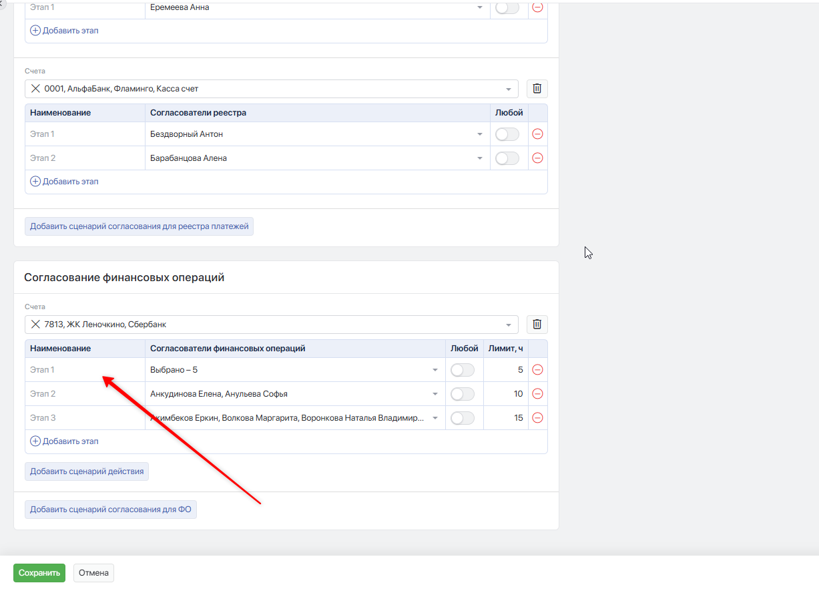Remove the Выбрано – 5 stage row

pyautogui.click(x=537, y=370)
